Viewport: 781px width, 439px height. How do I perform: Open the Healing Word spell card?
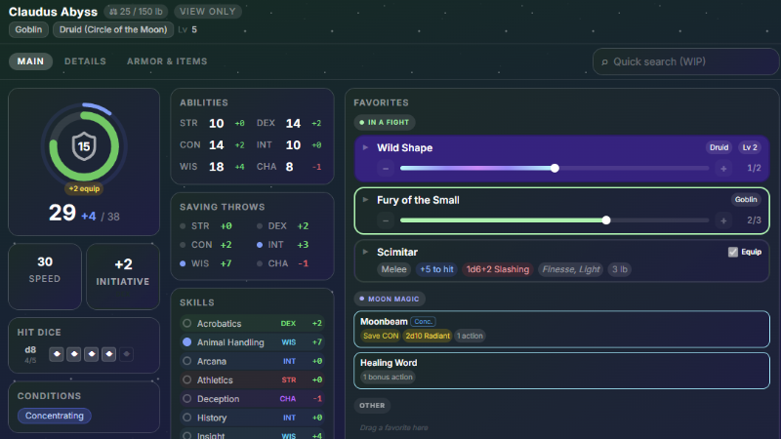(562, 371)
